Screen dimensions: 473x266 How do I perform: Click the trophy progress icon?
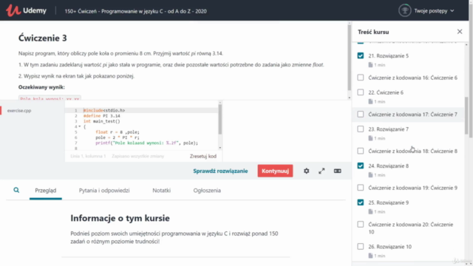tap(404, 10)
